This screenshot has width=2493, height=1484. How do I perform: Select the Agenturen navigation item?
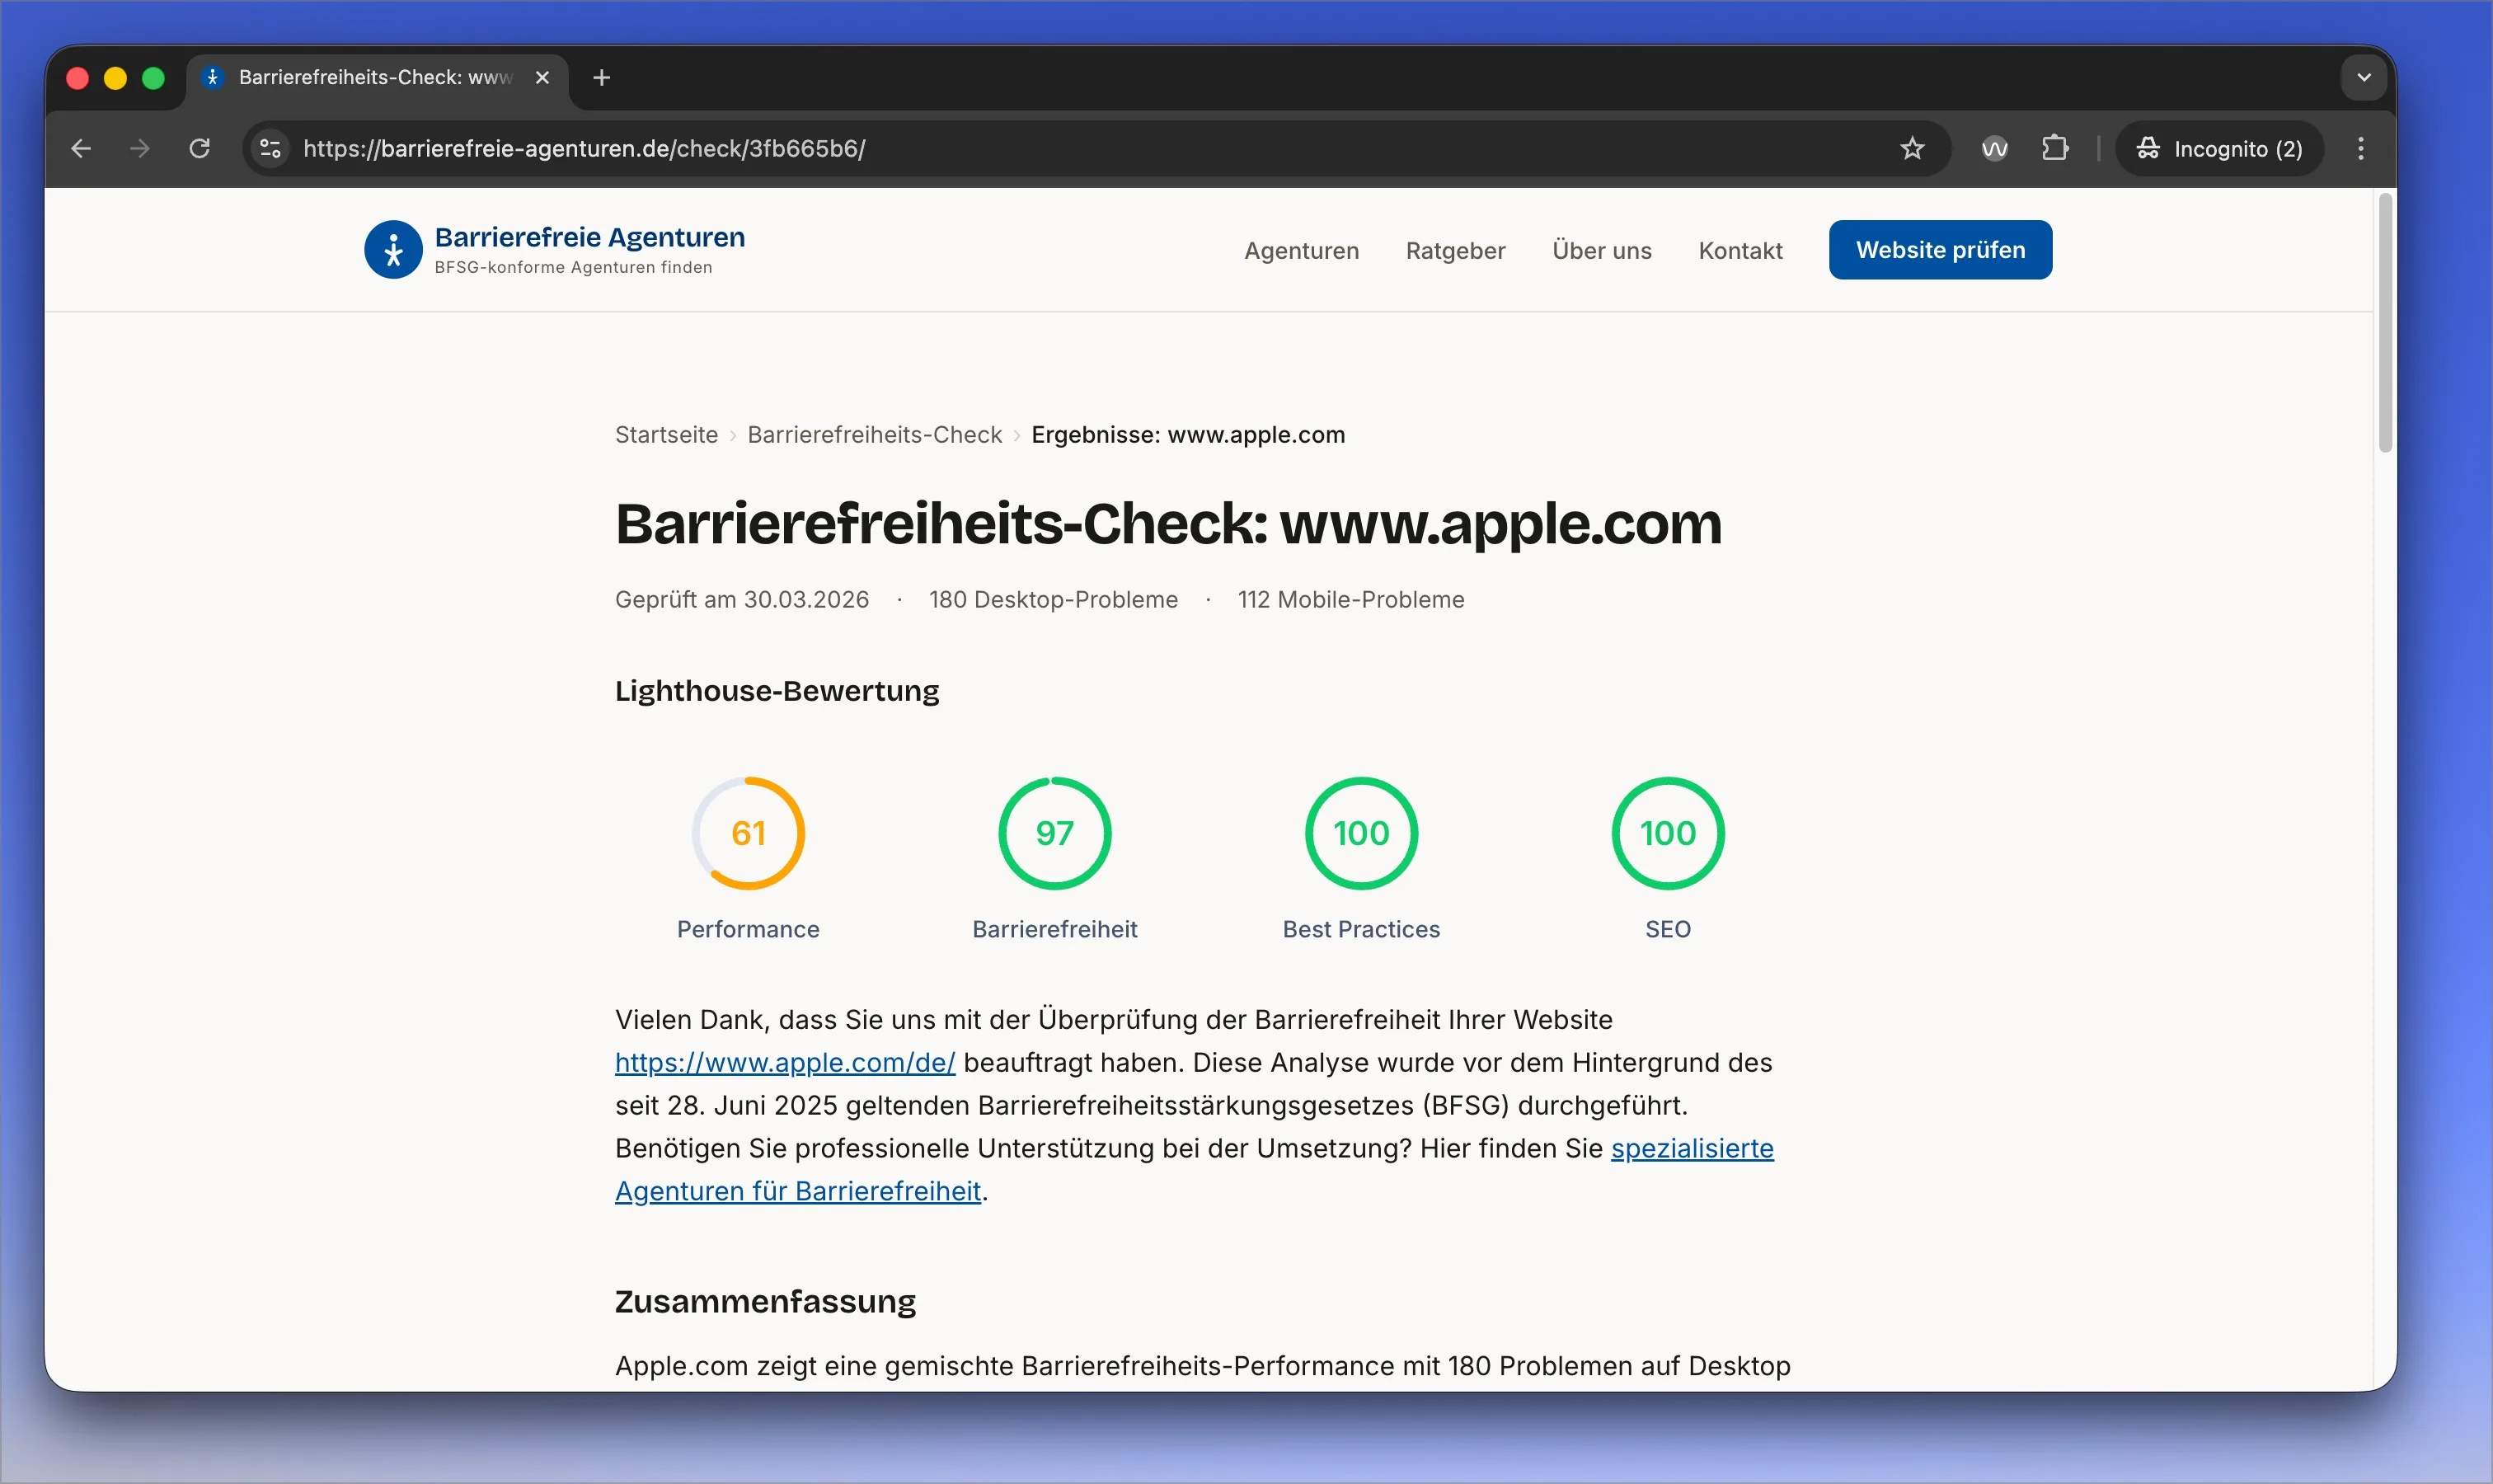[x=1301, y=251]
